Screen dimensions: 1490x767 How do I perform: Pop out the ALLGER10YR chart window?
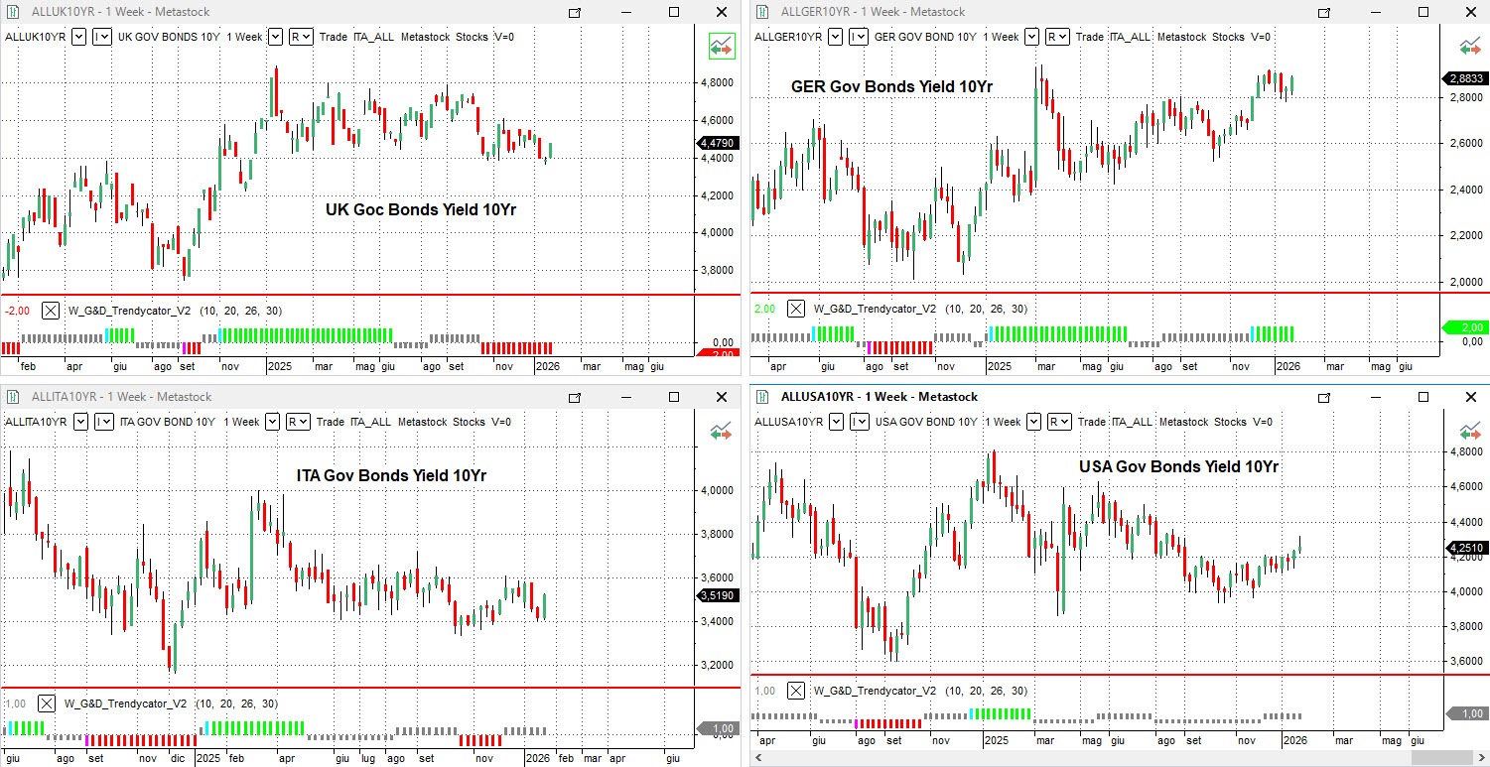coord(1324,13)
